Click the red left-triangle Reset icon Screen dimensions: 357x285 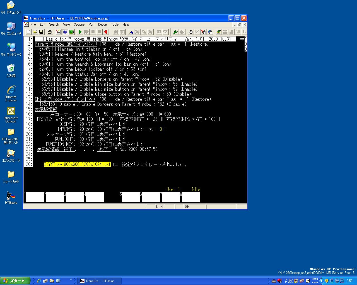click(x=106, y=32)
